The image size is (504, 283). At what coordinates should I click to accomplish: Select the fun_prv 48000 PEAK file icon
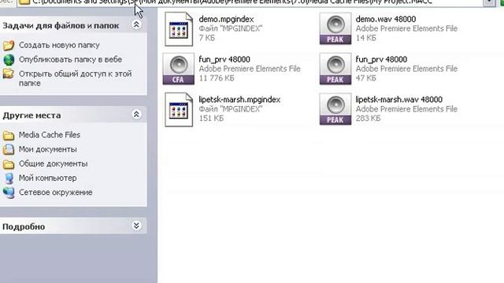point(335,69)
